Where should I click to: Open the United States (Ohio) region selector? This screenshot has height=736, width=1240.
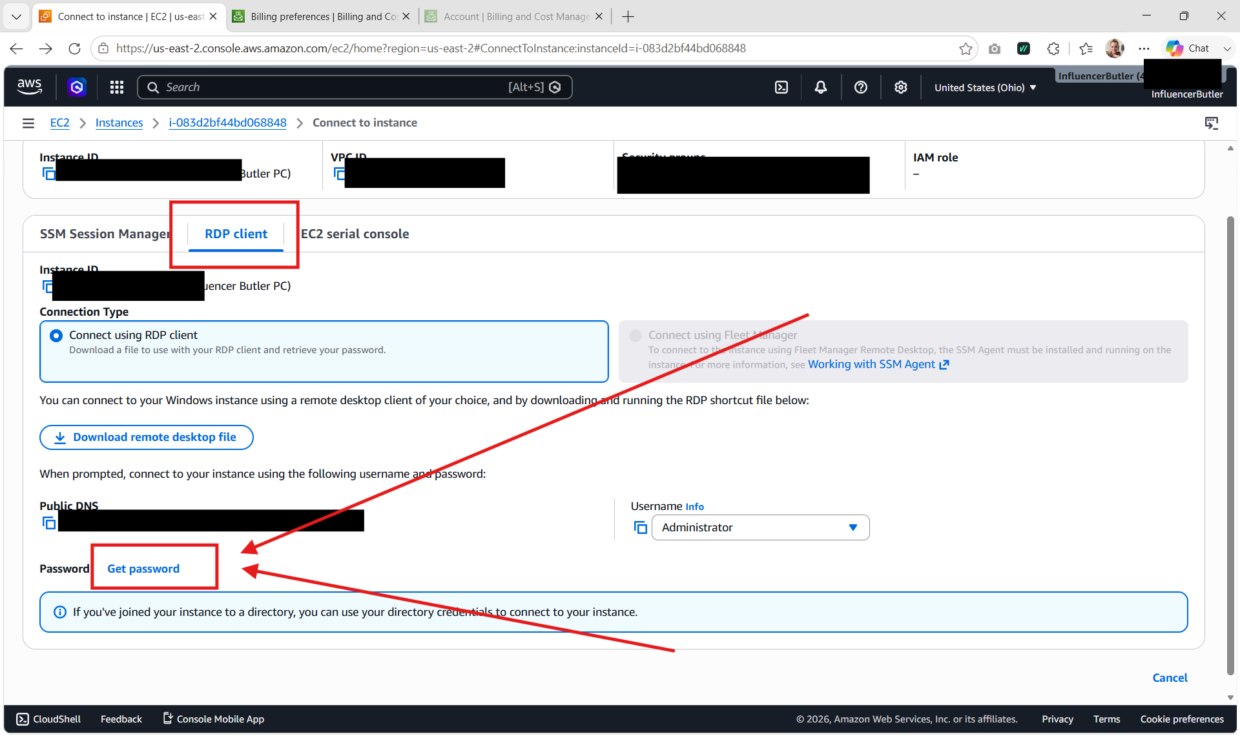[985, 87]
